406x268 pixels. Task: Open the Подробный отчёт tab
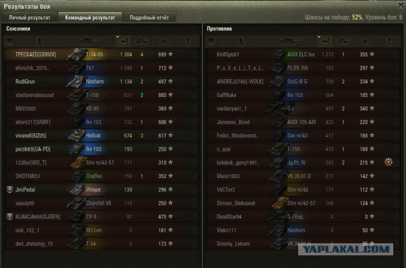pos(149,18)
